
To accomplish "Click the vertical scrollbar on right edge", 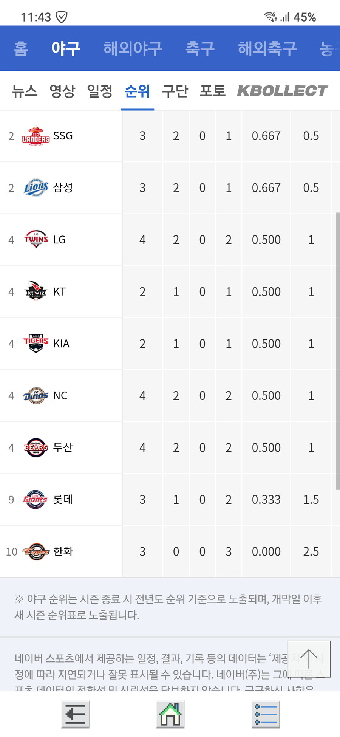I will pos(337,351).
